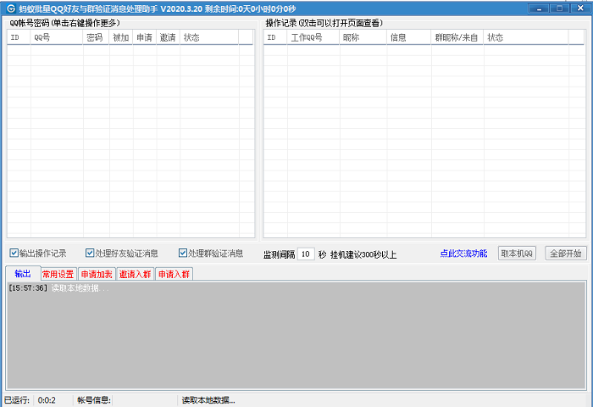Image resolution: width=593 pixels, height=407 pixels.
Task: Click the 状态 column header in account list
Action: 209,37
